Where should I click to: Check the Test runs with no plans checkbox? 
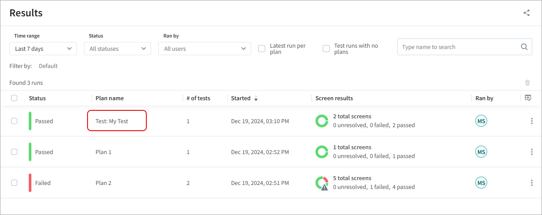pyautogui.click(x=326, y=49)
